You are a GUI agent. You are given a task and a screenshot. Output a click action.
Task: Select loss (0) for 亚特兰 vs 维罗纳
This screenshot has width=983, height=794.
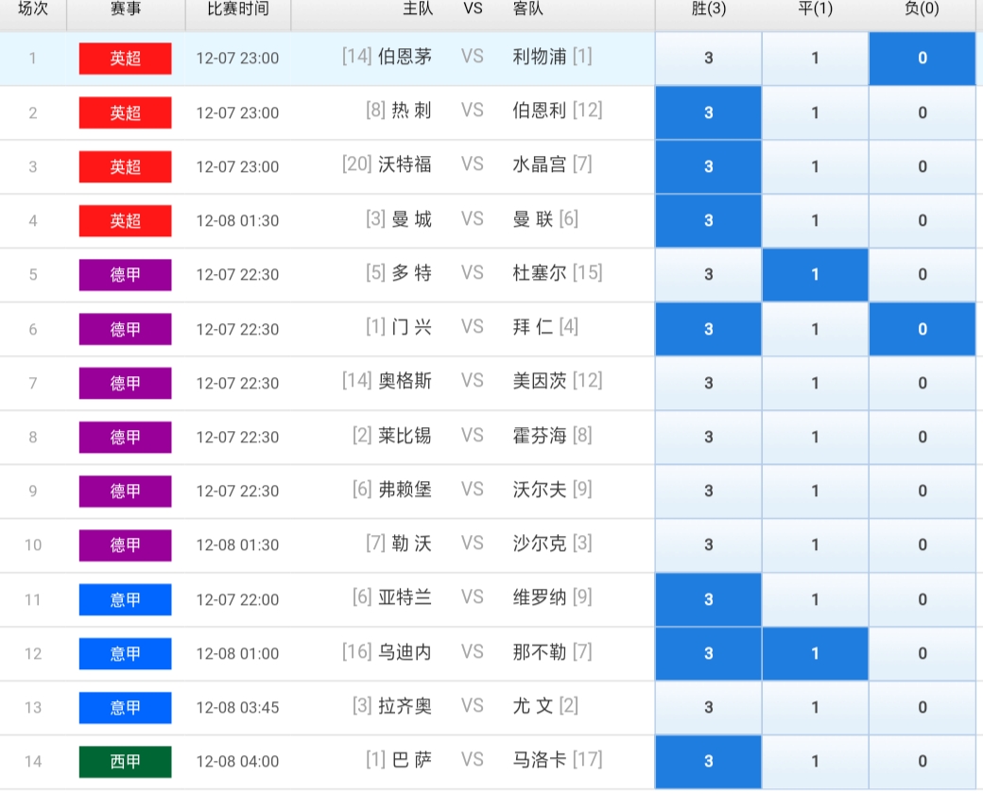(923, 599)
